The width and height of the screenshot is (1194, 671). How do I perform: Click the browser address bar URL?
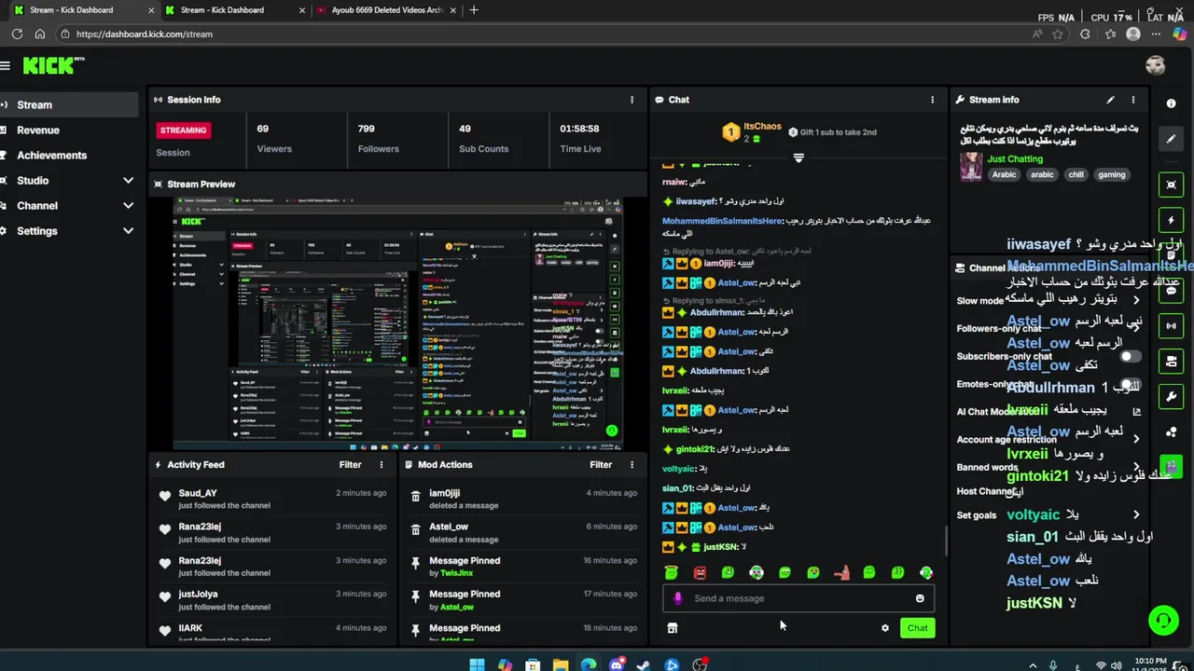pyautogui.click(x=145, y=34)
